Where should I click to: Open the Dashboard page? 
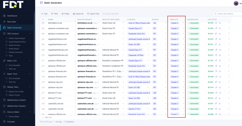tap(12, 16)
